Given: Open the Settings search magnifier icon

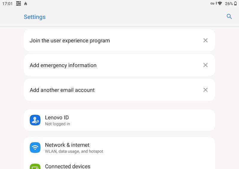Looking at the screenshot, I should click(x=229, y=16).
